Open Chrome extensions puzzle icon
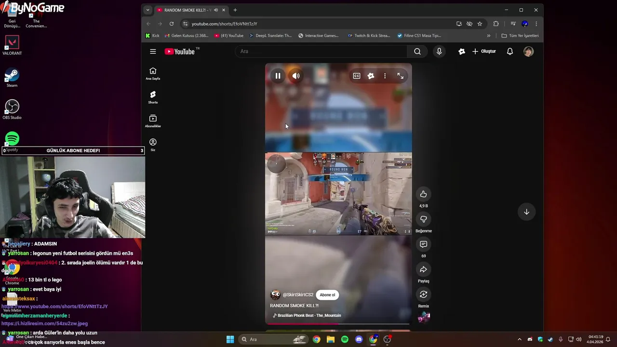The width and height of the screenshot is (617, 347). [496, 24]
